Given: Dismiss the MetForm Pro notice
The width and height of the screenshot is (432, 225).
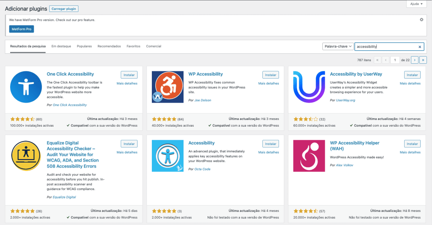Looking at the screenshot, I should click(x=421, y=19).
